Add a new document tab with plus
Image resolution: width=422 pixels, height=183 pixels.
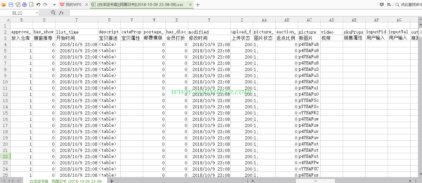198,5
